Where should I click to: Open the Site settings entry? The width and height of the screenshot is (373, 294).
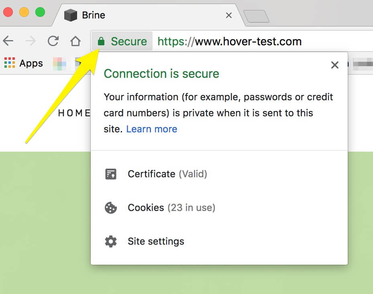point(156,241)
